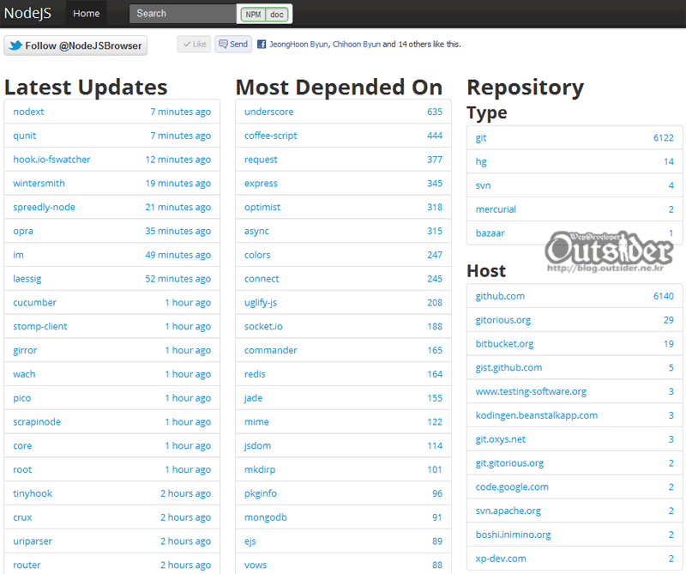Click the Facebook logo icon
Screen dimensions: 686x574
262,45
